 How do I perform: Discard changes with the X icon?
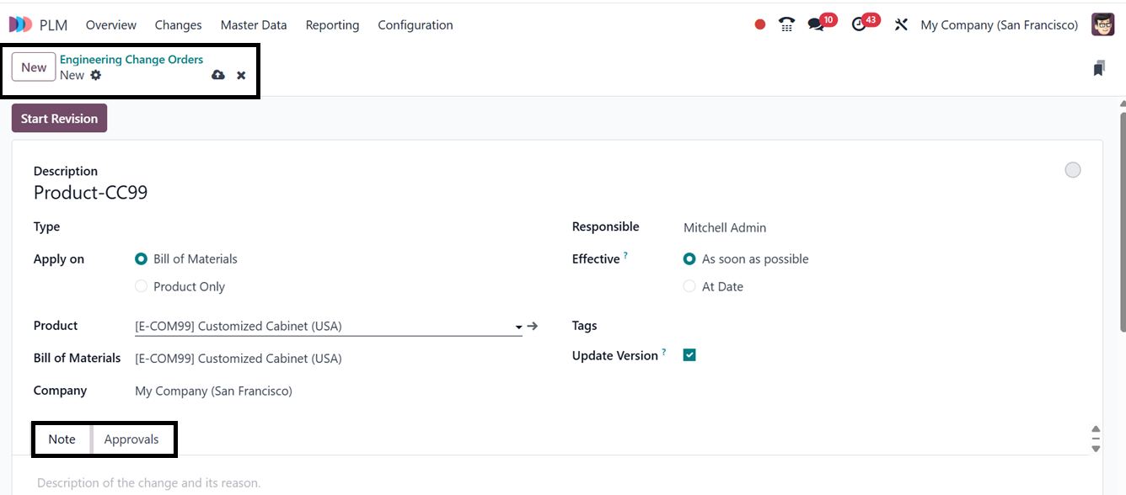point(241,75)
